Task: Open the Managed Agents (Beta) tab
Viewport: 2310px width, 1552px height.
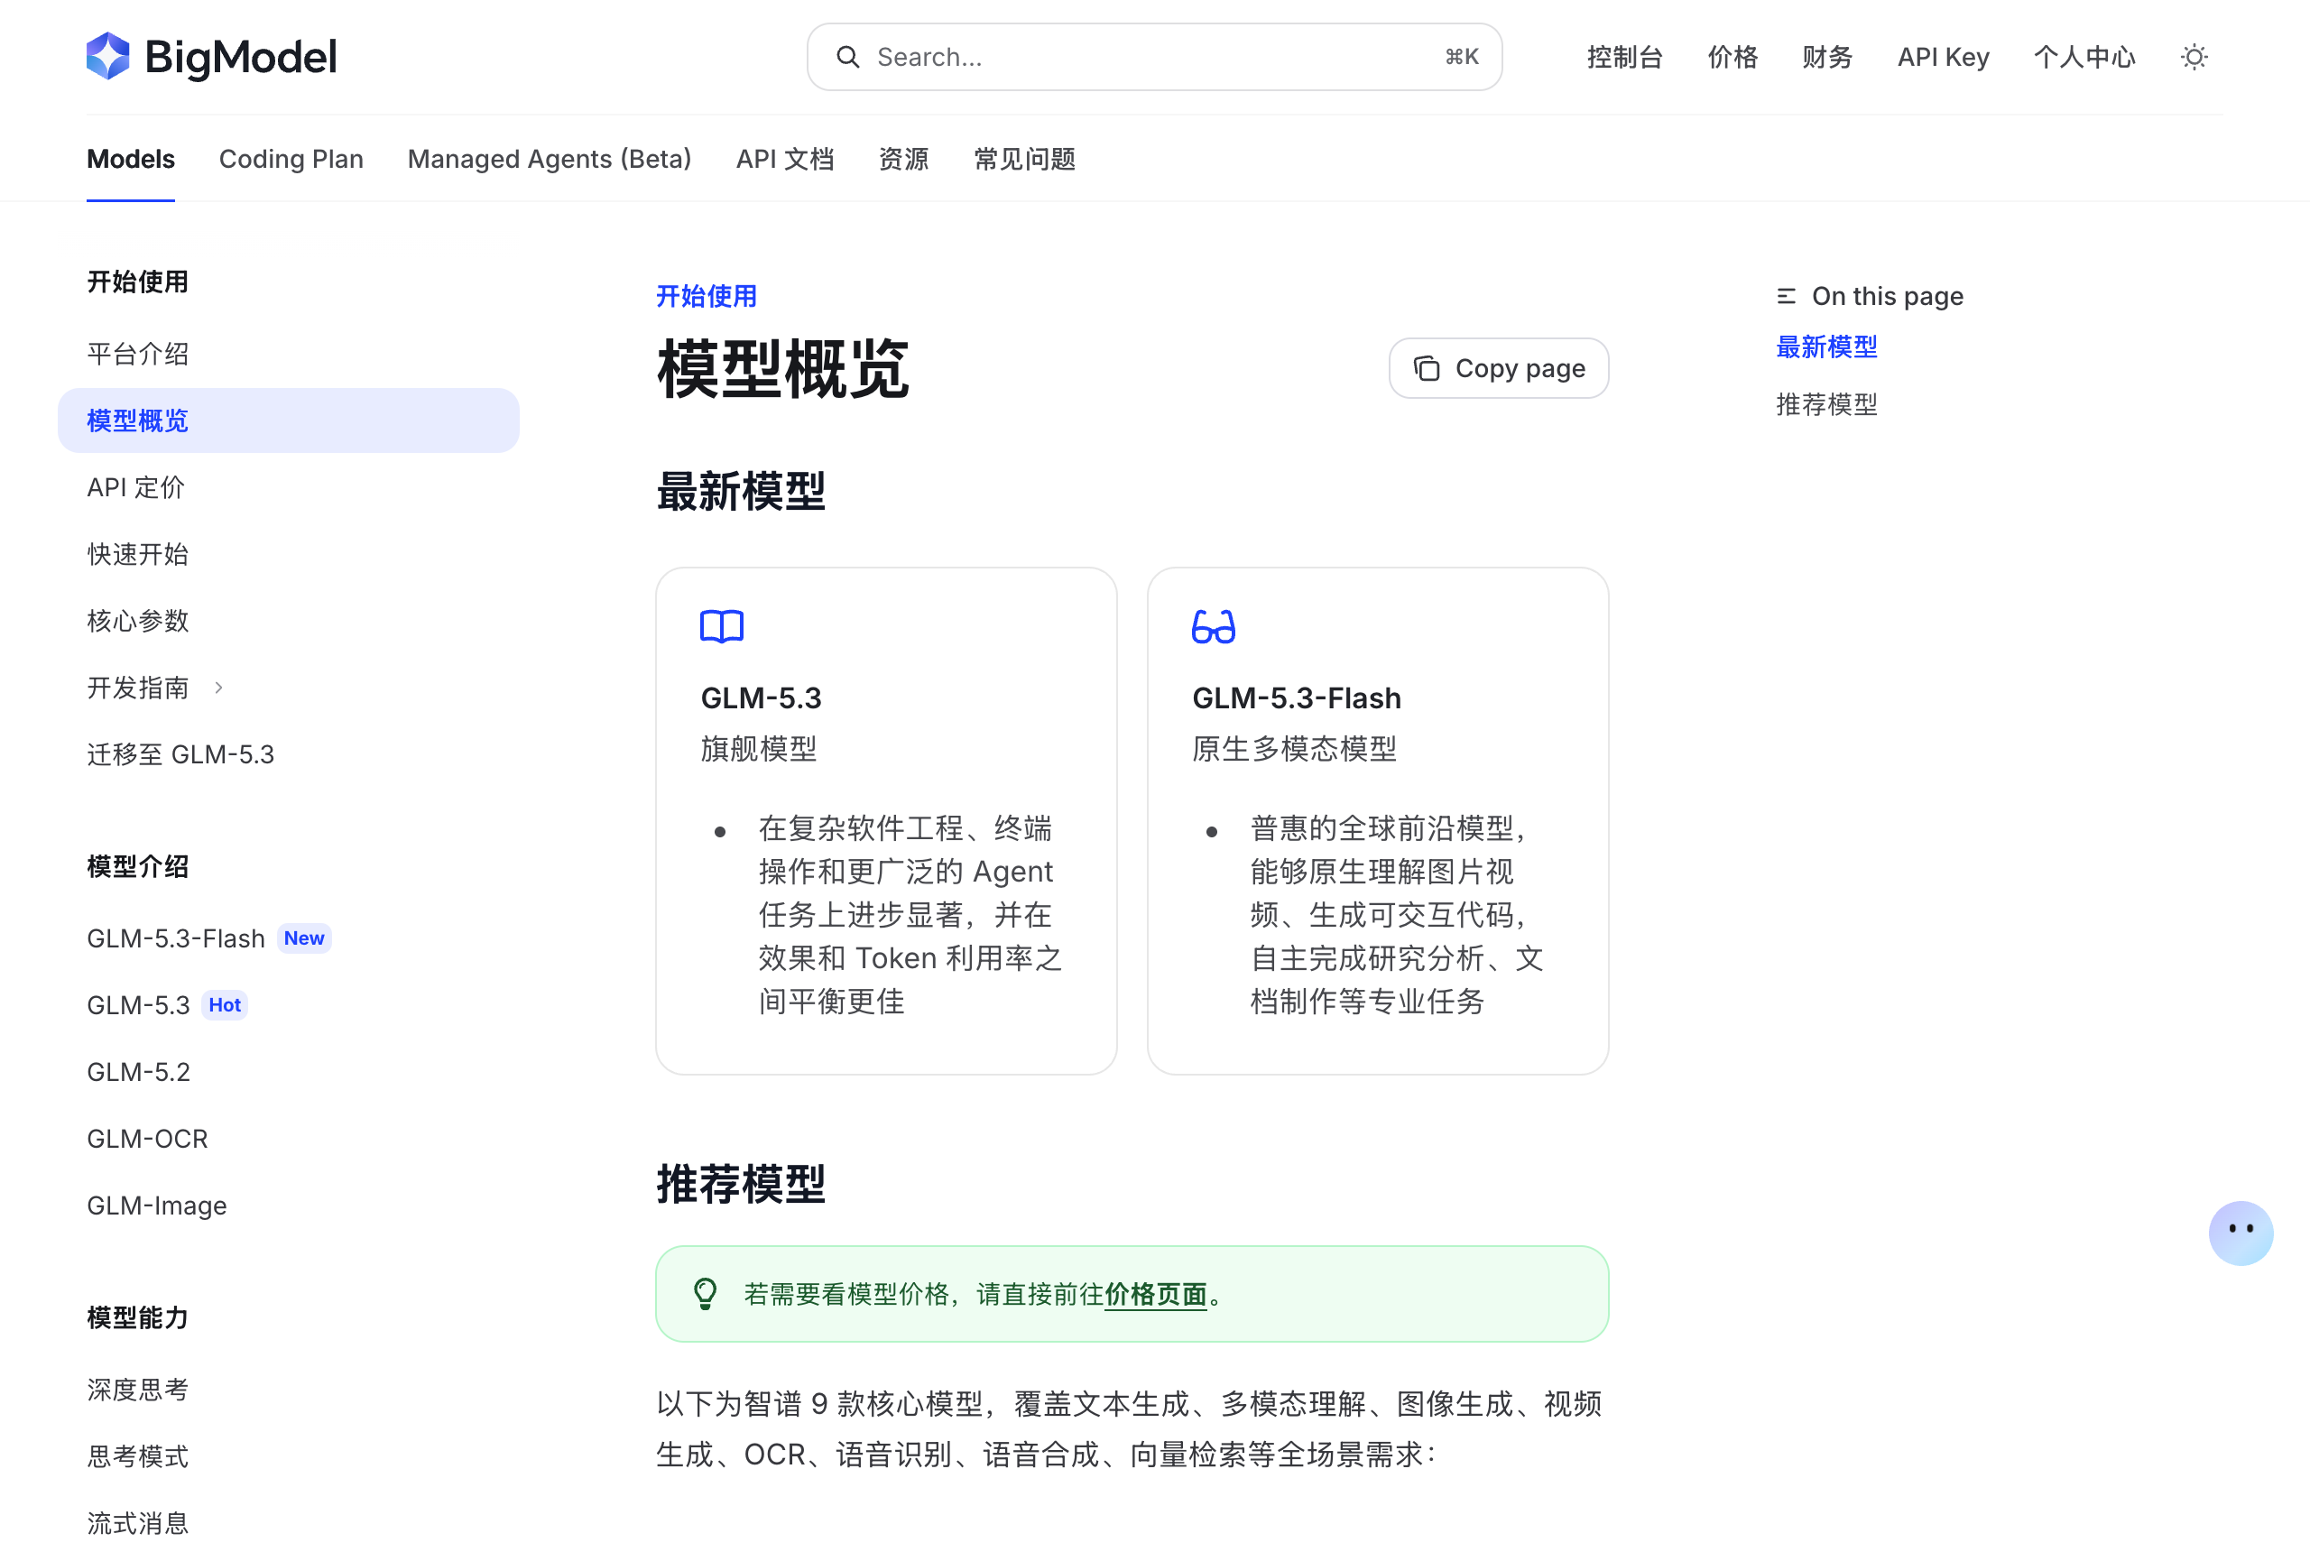Action: (550, 160)
